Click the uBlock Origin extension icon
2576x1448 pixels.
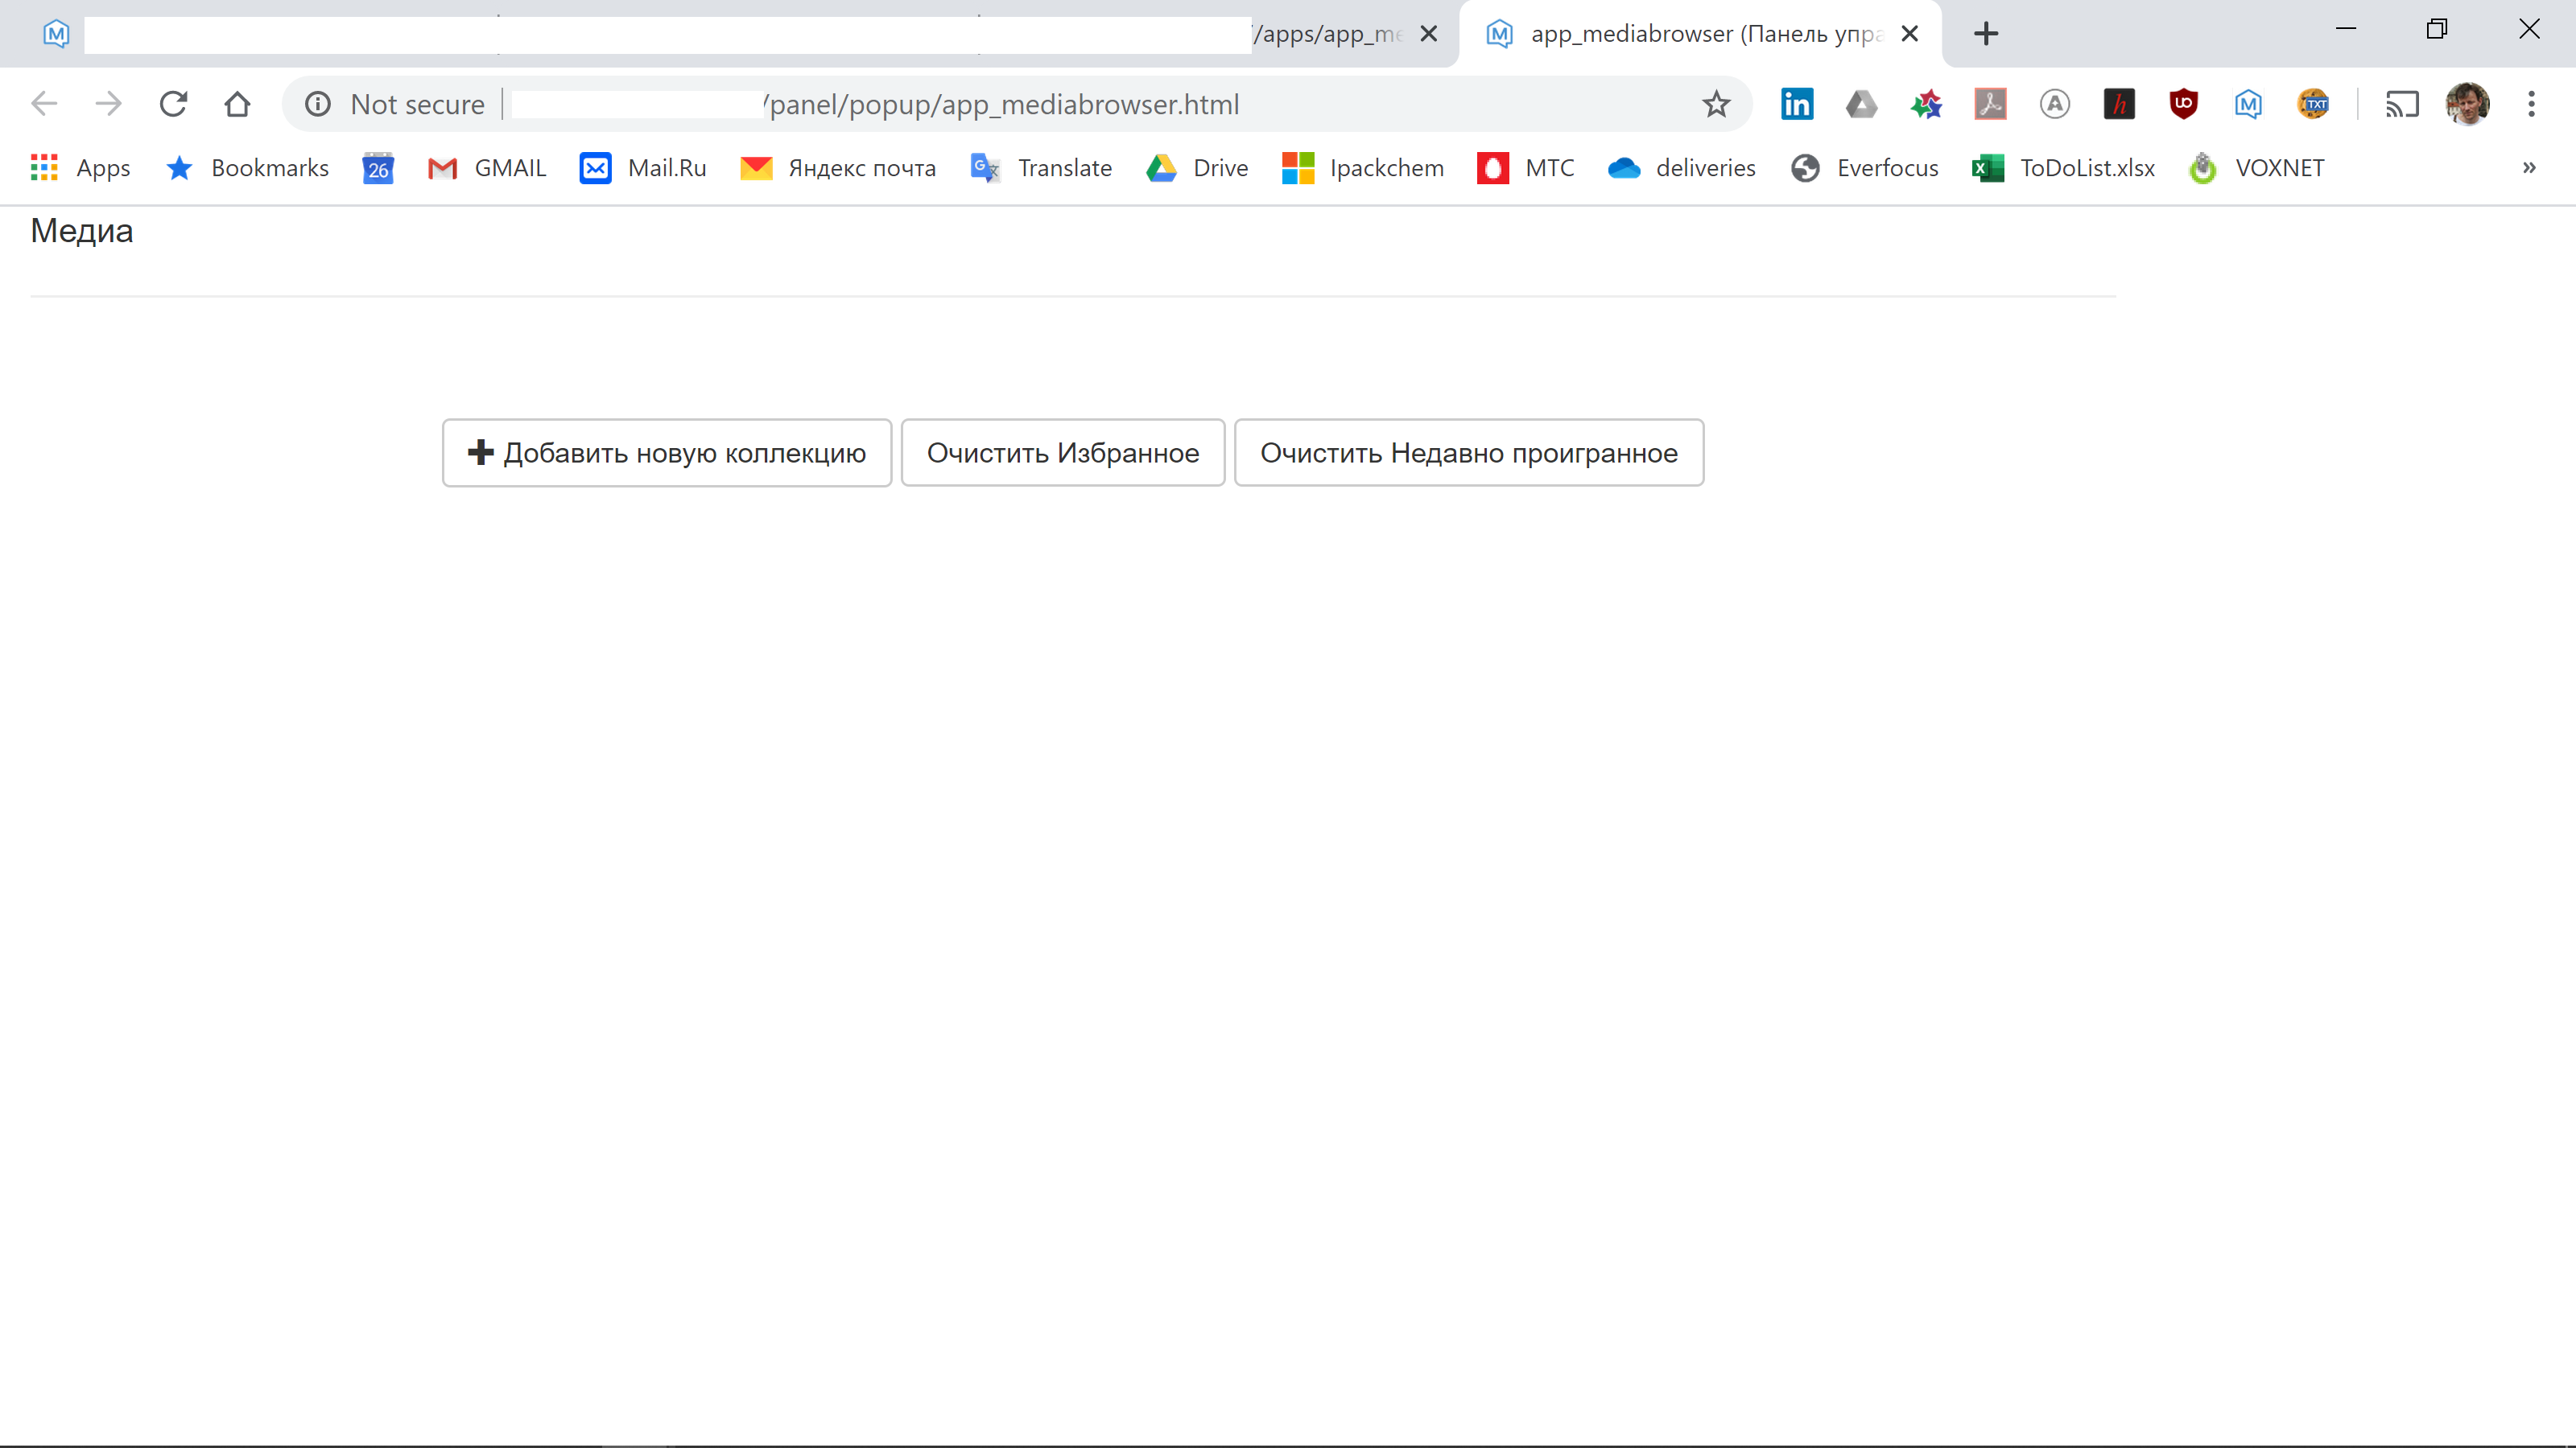click(x=2184, y=104)
